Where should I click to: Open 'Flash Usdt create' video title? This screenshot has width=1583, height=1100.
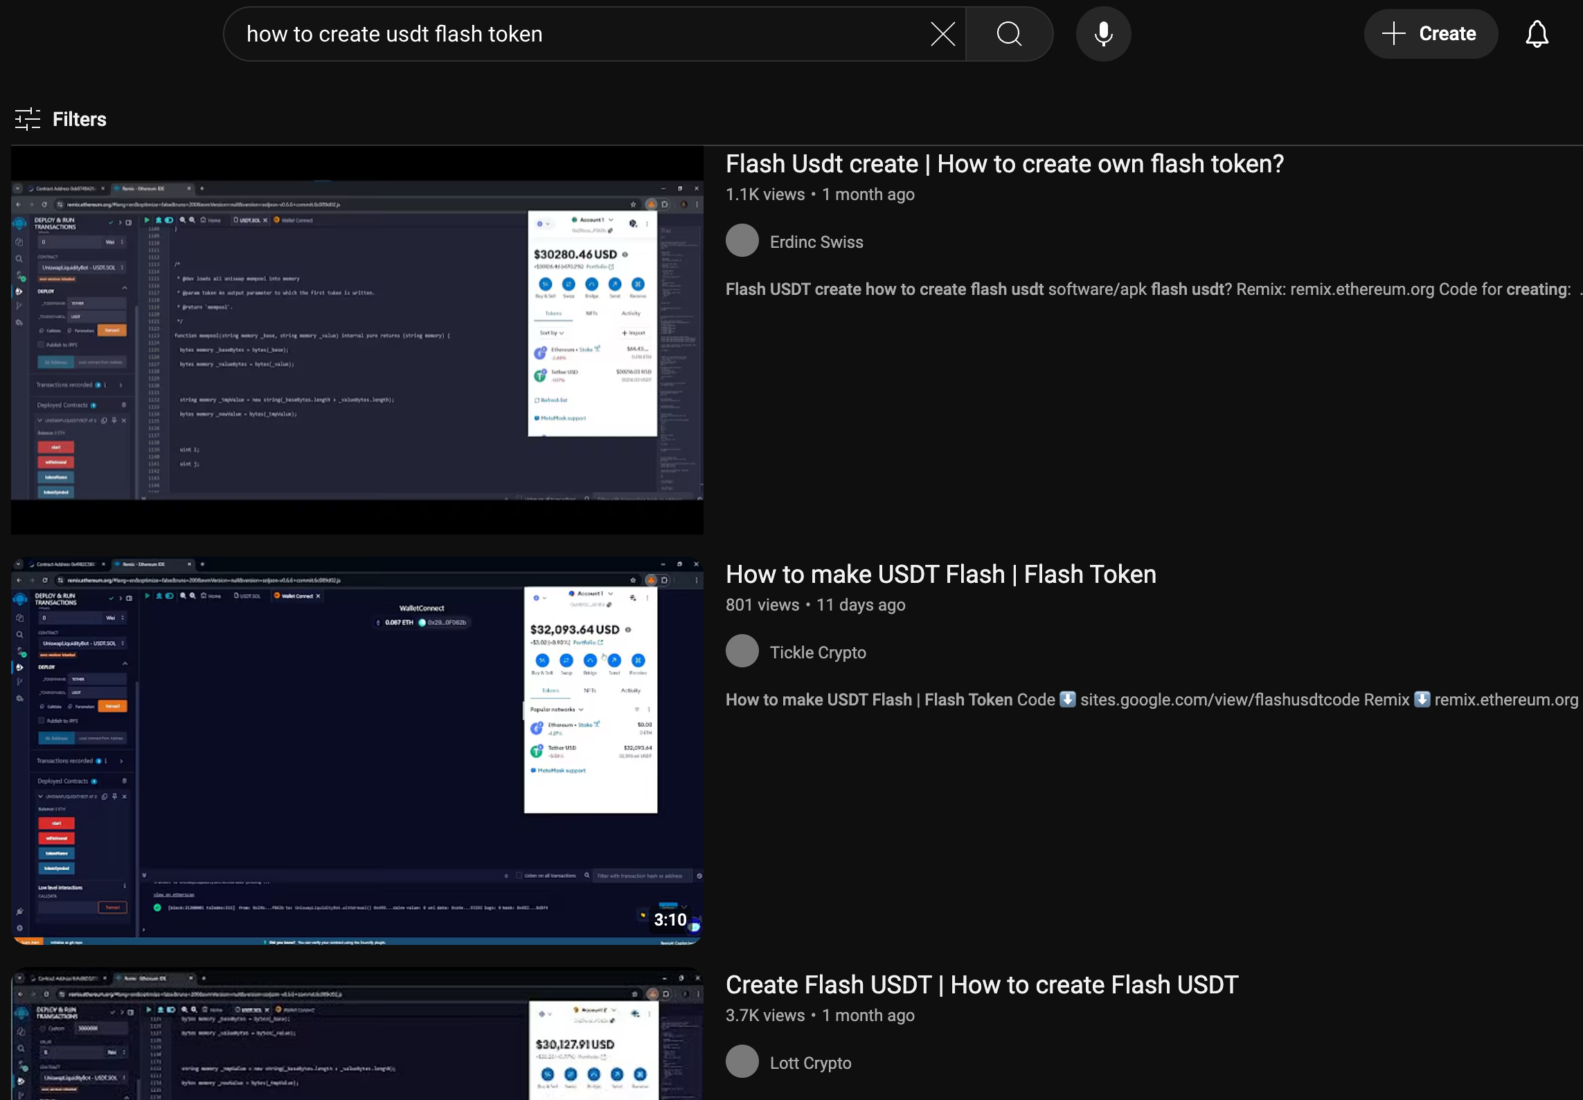coord(1004,164)
